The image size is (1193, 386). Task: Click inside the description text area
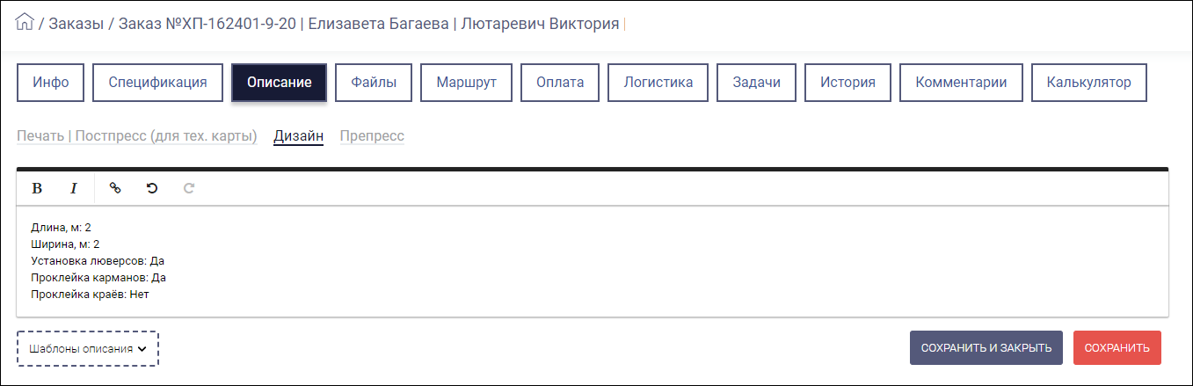click(593, 261)
